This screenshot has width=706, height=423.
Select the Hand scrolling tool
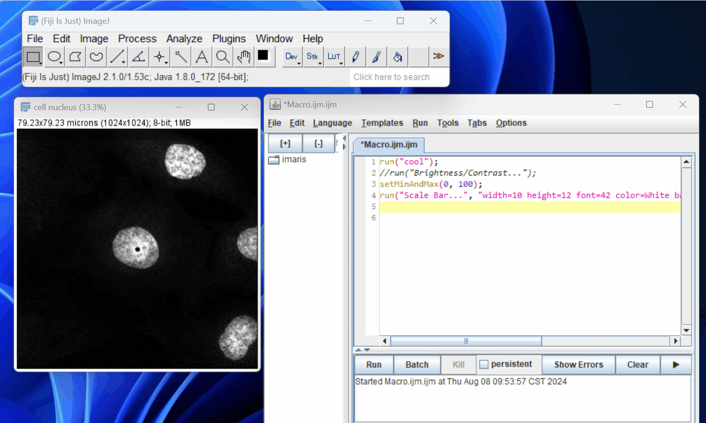pos(244,57)
